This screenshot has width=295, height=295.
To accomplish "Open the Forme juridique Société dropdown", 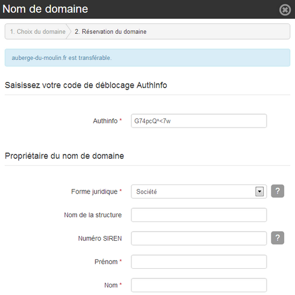I will click(x=199, y=191).
